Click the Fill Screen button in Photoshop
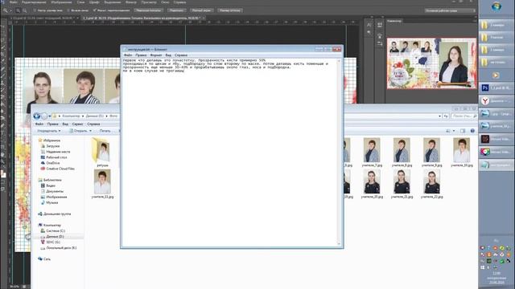515x289 pixels. pos(201,10)
